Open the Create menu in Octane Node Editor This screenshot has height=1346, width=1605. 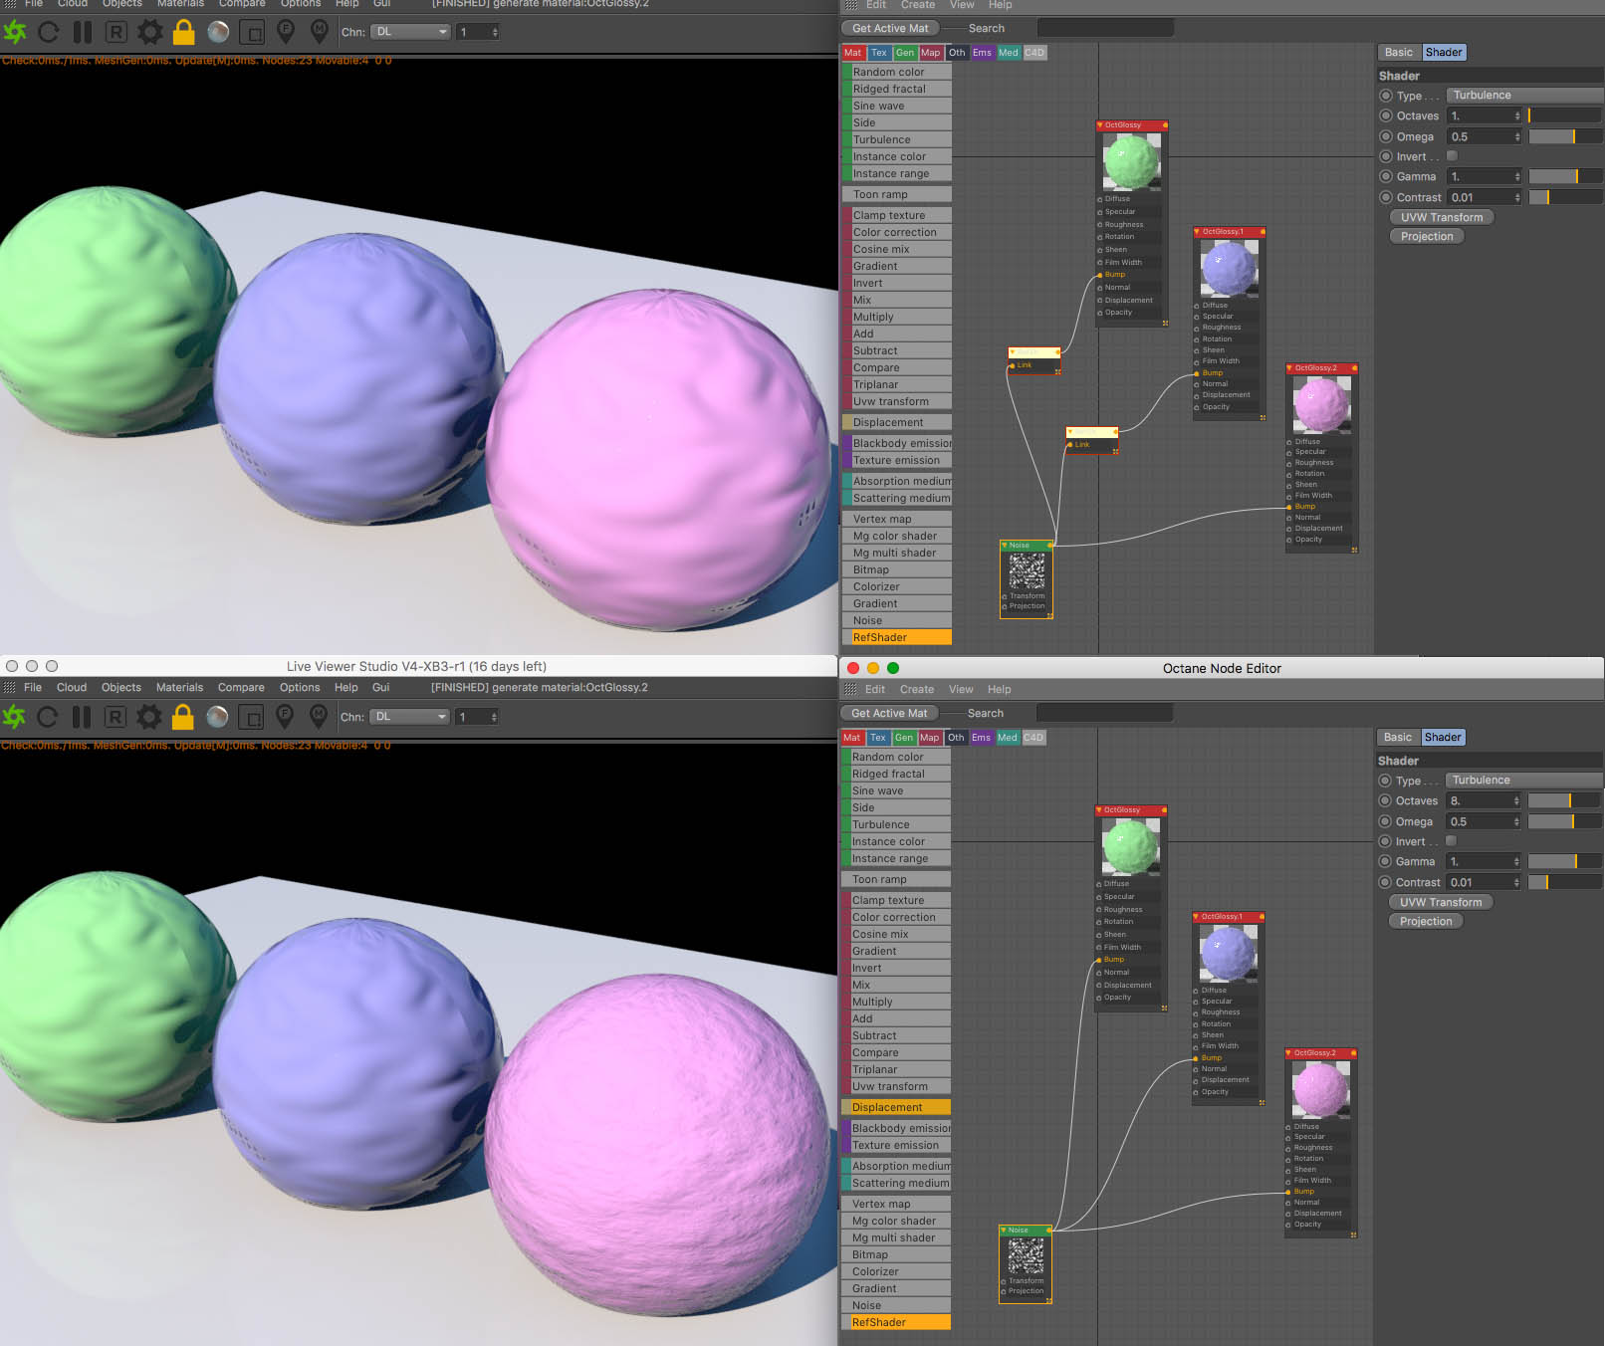pos(917,690)
